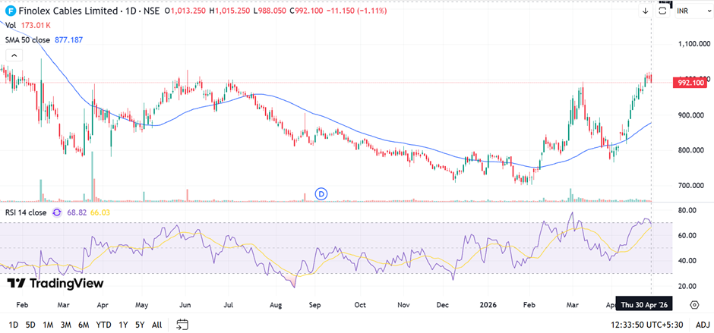This screenshot has height=333, width=714.
Task: Select the 6M time range
Action: pos(84,325)
